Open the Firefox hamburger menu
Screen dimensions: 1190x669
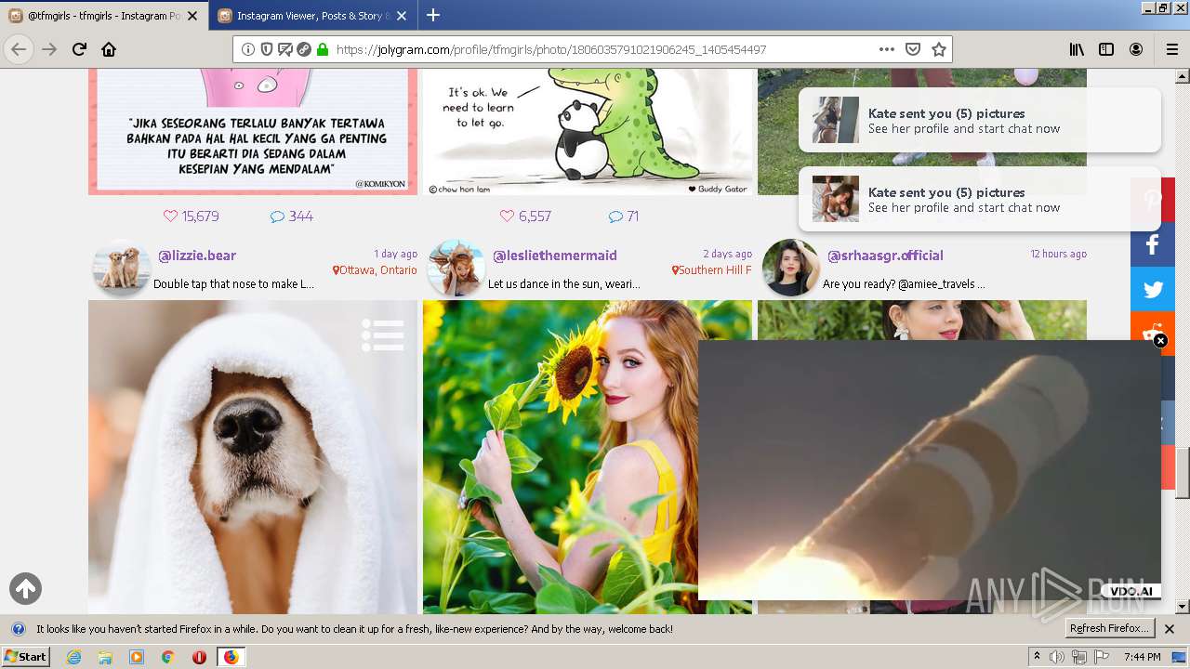pyautogui.click(x=1171, y=49)
